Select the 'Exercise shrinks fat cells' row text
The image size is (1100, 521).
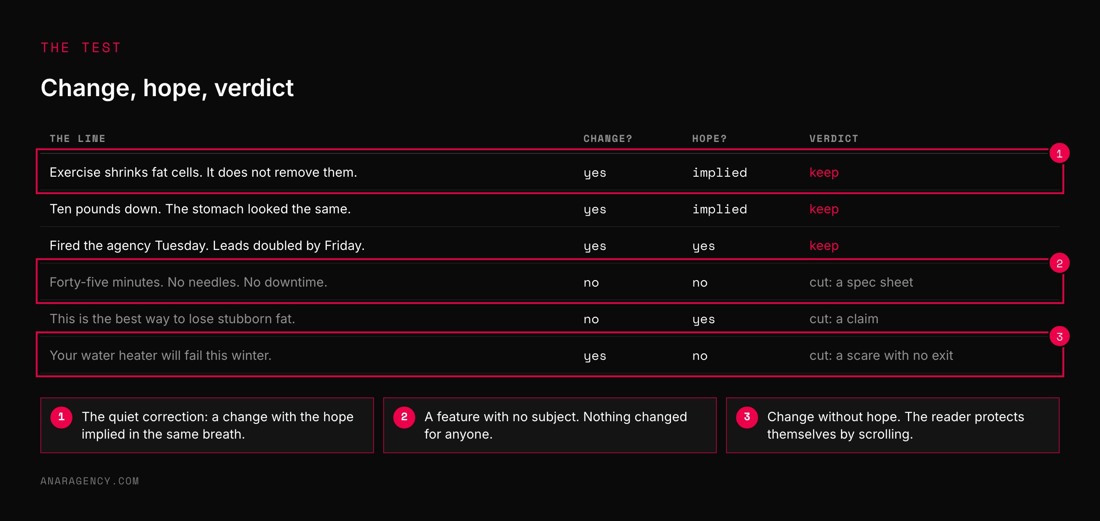(x=203, y=172)
